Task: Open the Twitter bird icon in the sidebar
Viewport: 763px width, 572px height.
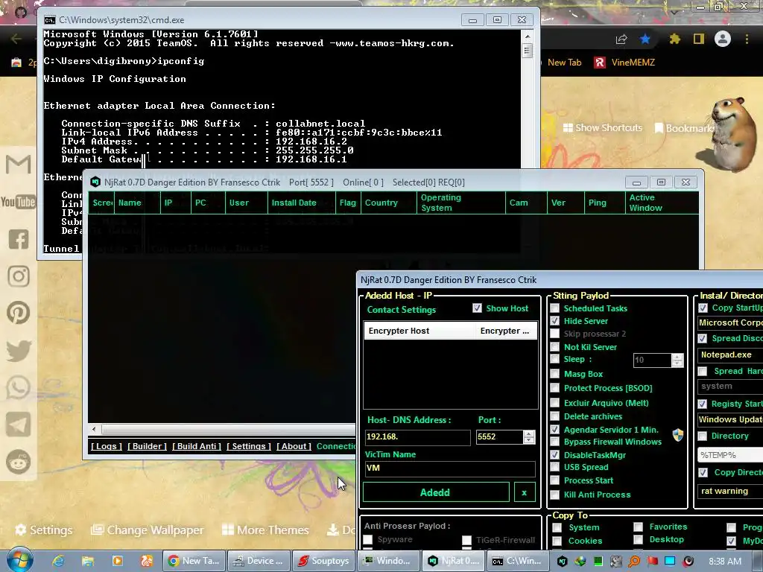Action: (x=19, y=351)
